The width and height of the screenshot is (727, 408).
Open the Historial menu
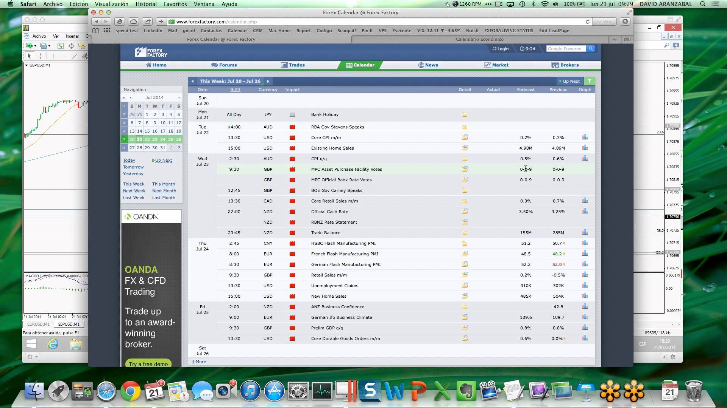click(x=146, y=4)
